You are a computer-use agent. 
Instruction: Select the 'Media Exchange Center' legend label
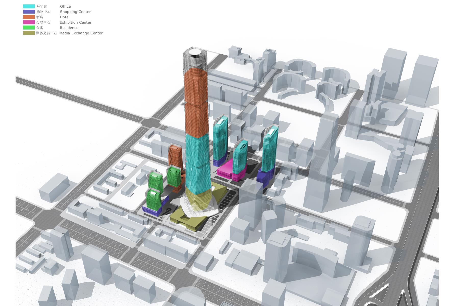click(81, 33)
